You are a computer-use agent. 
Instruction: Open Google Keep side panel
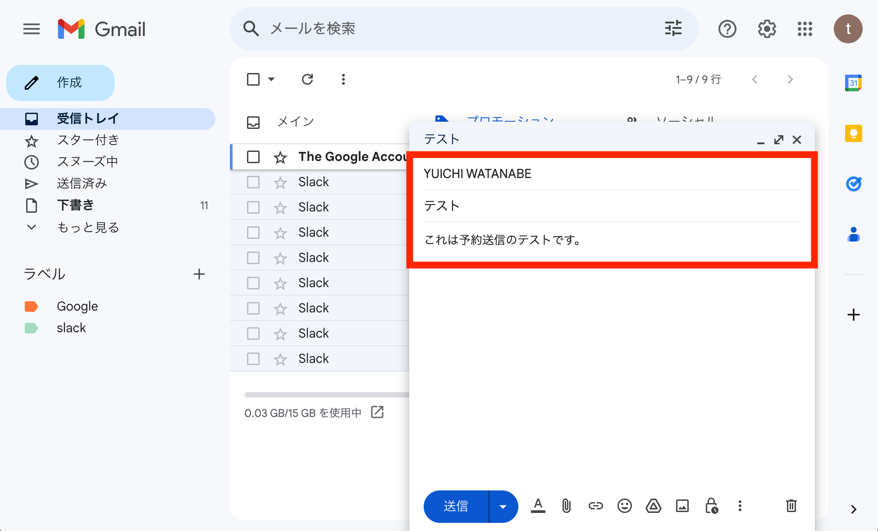point(853,133)
